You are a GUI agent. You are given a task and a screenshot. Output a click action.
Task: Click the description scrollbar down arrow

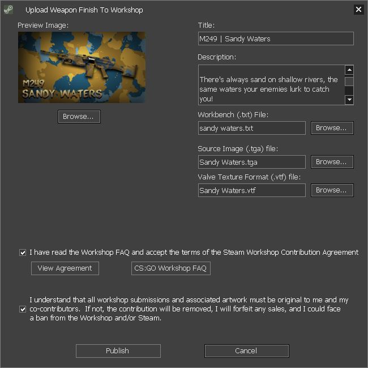point(349,100)
